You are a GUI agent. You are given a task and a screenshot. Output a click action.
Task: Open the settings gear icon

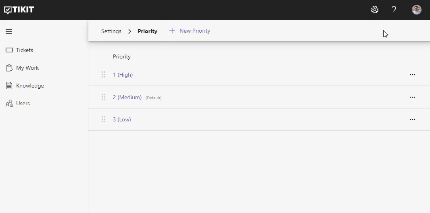point(375,10)
